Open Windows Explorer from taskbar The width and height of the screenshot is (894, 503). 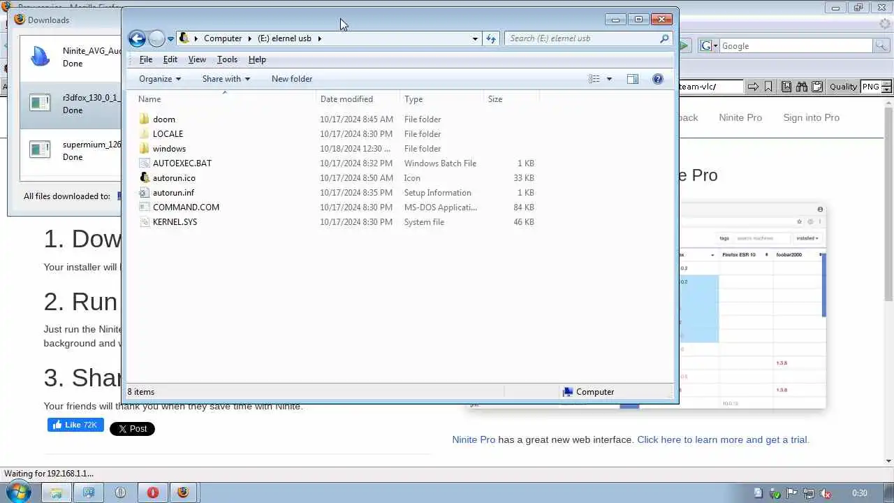[x=57, y=493]
